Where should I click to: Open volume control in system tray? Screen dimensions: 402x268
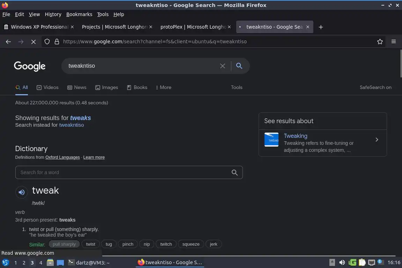coord(342,262)
